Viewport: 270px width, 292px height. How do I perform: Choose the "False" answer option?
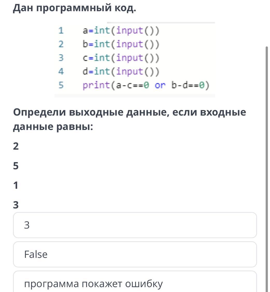tap(135, 254)
